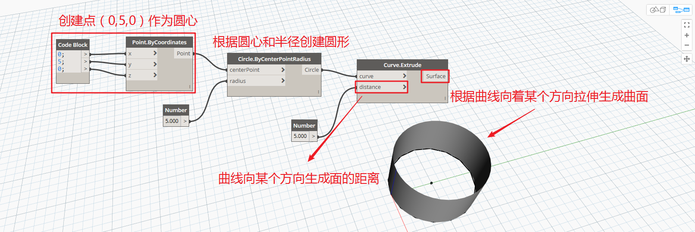This screenshot has width=695, height=232.
Task: Click the output port of the radius Number node
Action: point(185,121)
